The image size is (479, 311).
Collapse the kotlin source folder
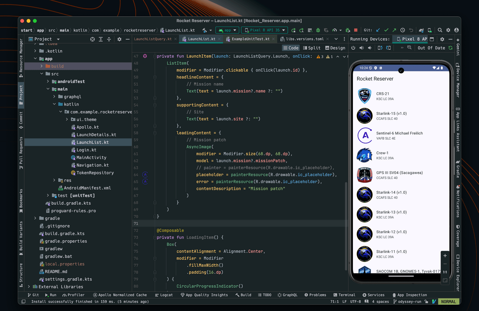pyautogui.click(x=54, y=104)
